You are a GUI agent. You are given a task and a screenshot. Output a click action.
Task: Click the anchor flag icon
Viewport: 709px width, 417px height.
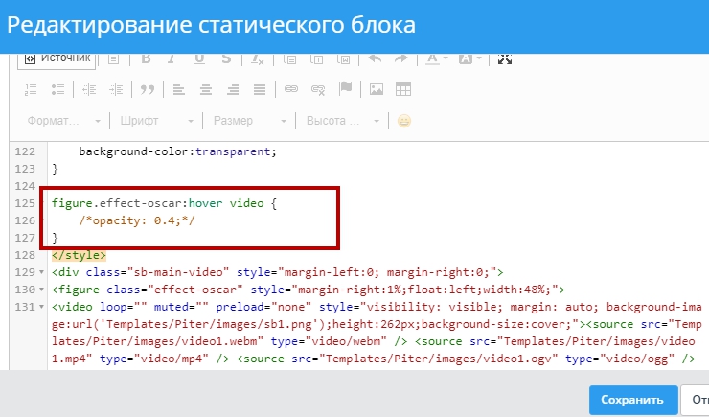346,89
